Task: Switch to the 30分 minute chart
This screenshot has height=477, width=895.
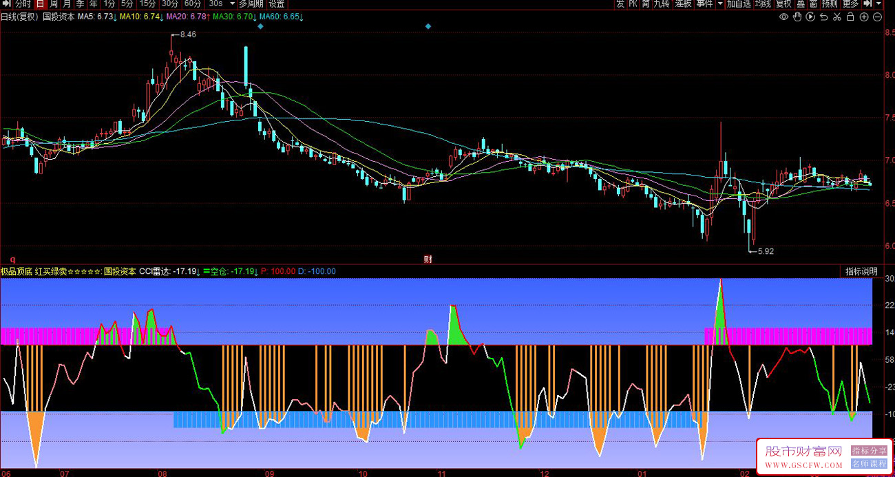Action: (x=170, y=3)
